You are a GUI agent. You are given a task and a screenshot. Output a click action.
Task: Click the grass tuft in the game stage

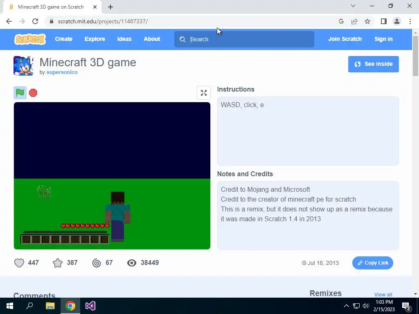point(44,191)
